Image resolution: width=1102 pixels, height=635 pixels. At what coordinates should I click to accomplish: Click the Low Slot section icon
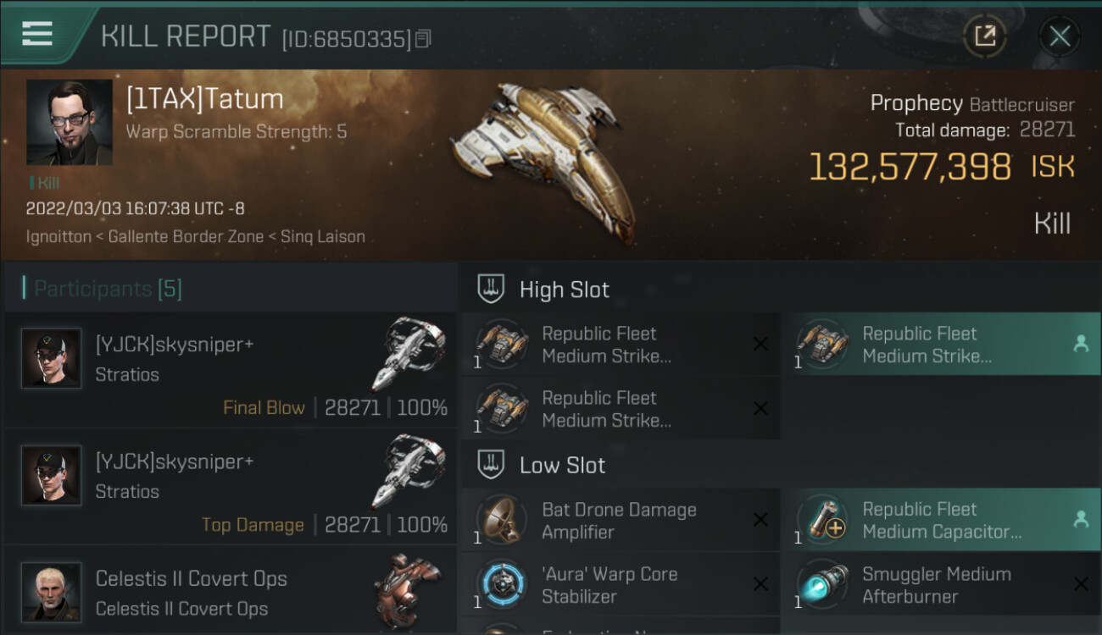pos(491,465)
